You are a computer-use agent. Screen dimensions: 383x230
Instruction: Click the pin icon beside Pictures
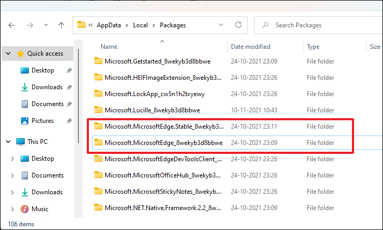69,121
